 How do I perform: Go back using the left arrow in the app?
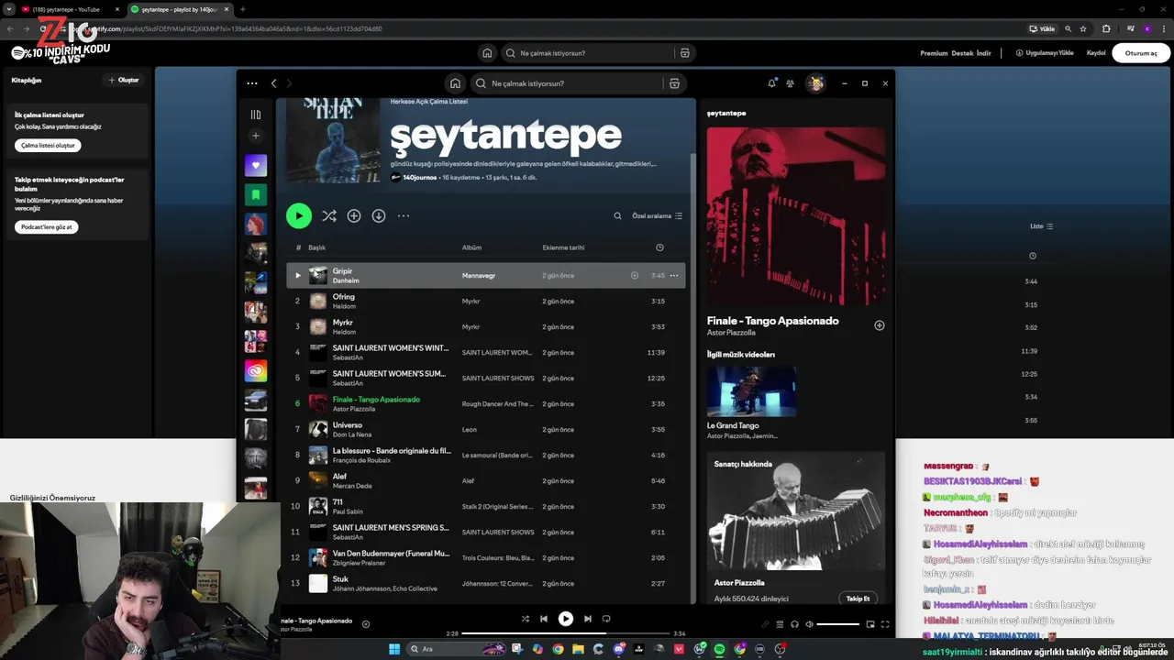click(273, 83)
